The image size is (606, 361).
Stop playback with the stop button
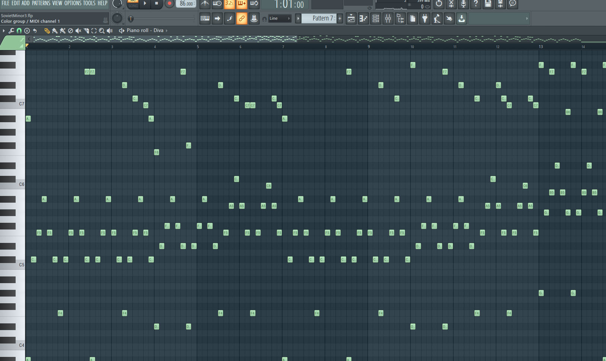pyautogui.click(x=157, y=3)
